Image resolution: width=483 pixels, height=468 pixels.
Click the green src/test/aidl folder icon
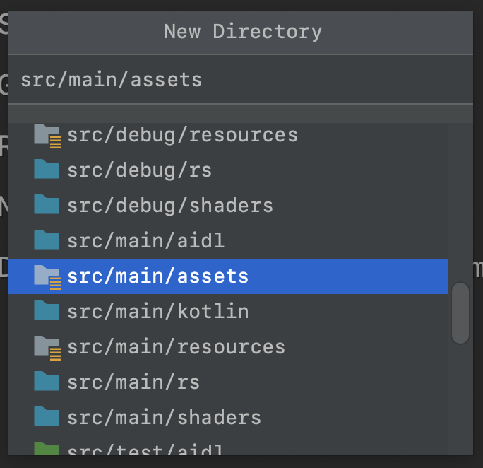pos(47,449)
